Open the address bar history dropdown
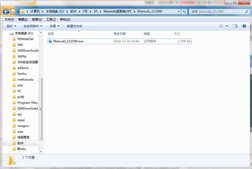Viewport: 252px width, 169px height. 178,12
